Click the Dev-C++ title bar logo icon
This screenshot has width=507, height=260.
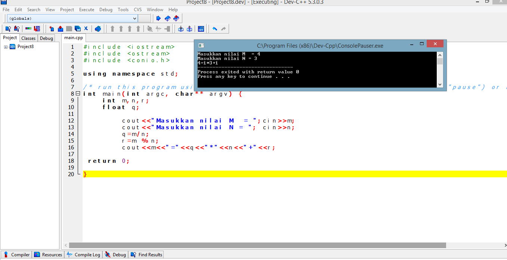(3, 2)
